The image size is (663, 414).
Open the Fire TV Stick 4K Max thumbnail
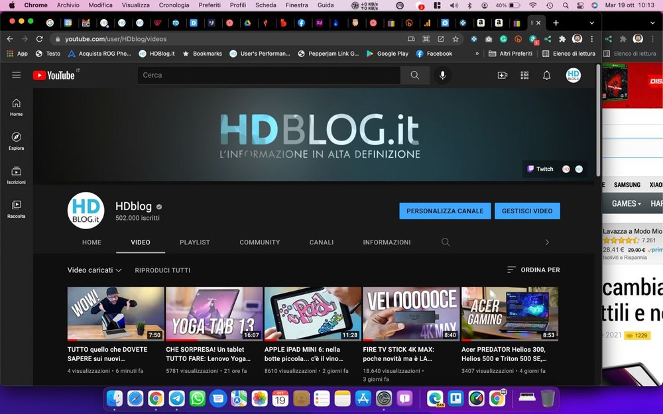[411, 314]
